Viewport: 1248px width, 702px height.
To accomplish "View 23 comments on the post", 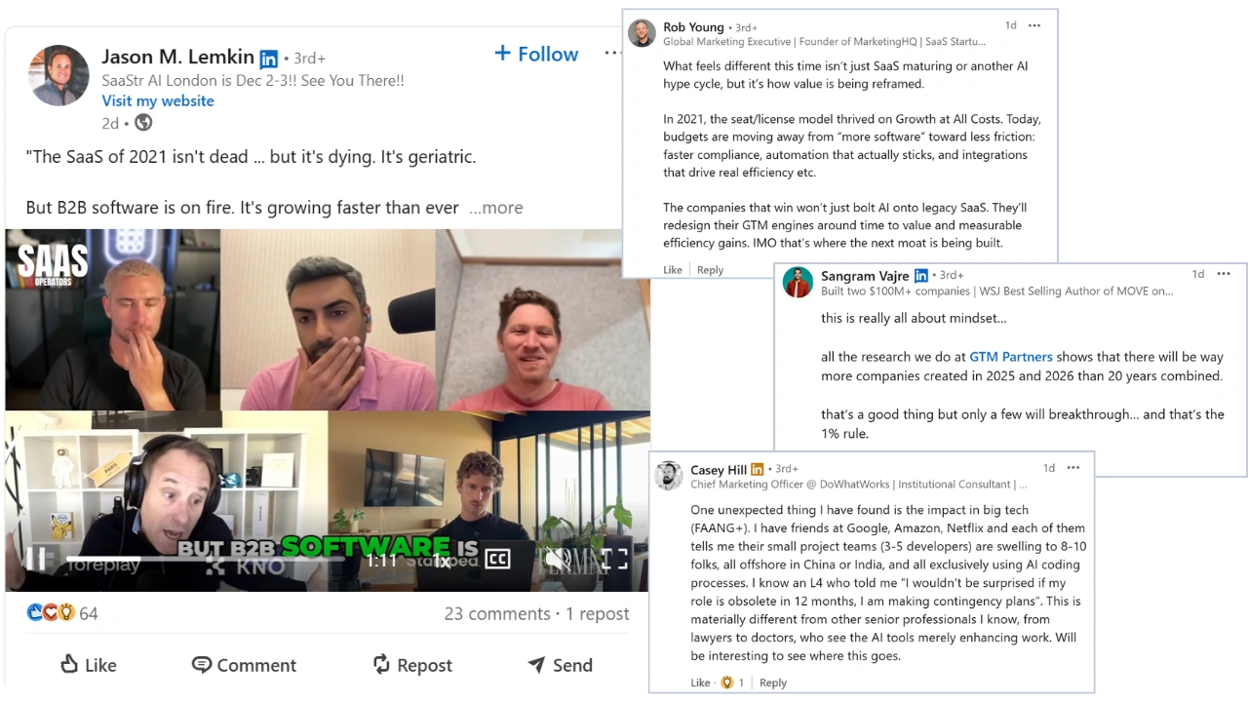I will click(x=497, y=613).
